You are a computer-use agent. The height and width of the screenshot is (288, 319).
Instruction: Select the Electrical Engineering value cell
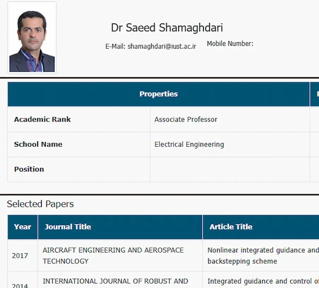(189, 145)
